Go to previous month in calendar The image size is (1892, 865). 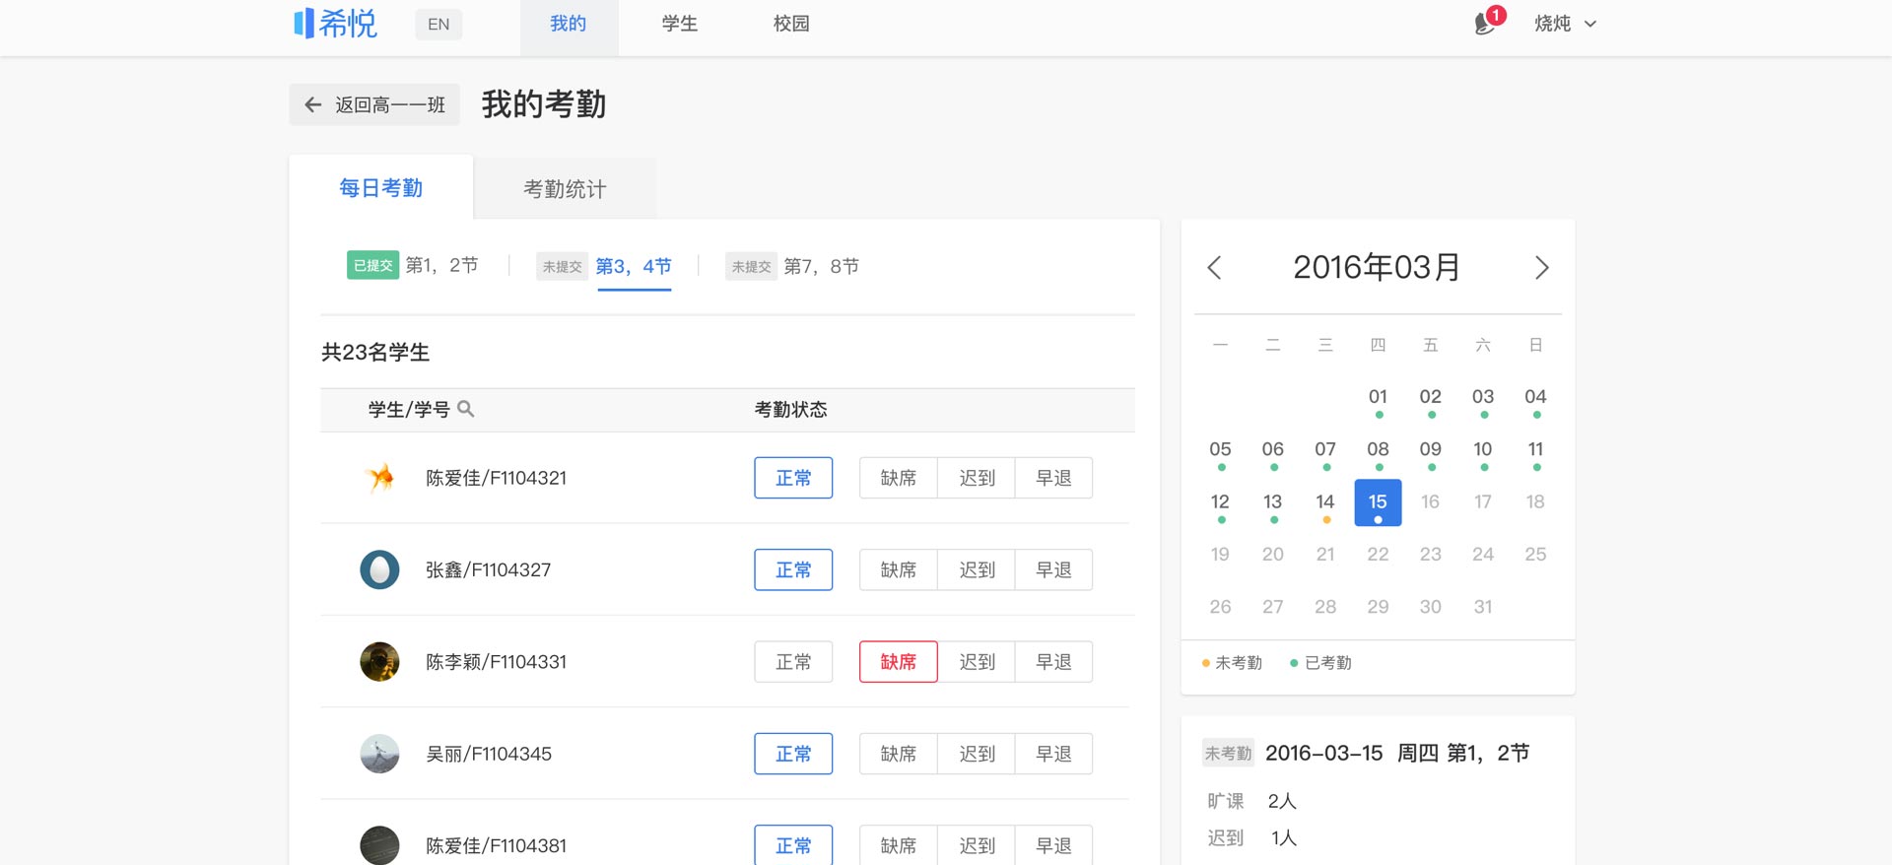click(x=1214, y=268)
